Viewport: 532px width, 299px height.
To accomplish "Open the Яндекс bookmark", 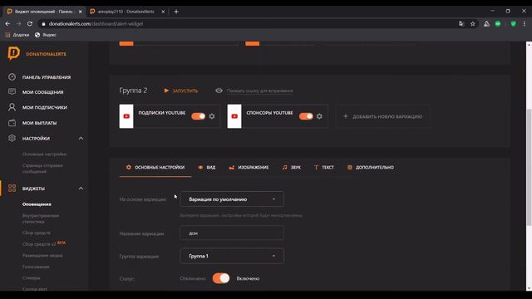I will 46,35.
